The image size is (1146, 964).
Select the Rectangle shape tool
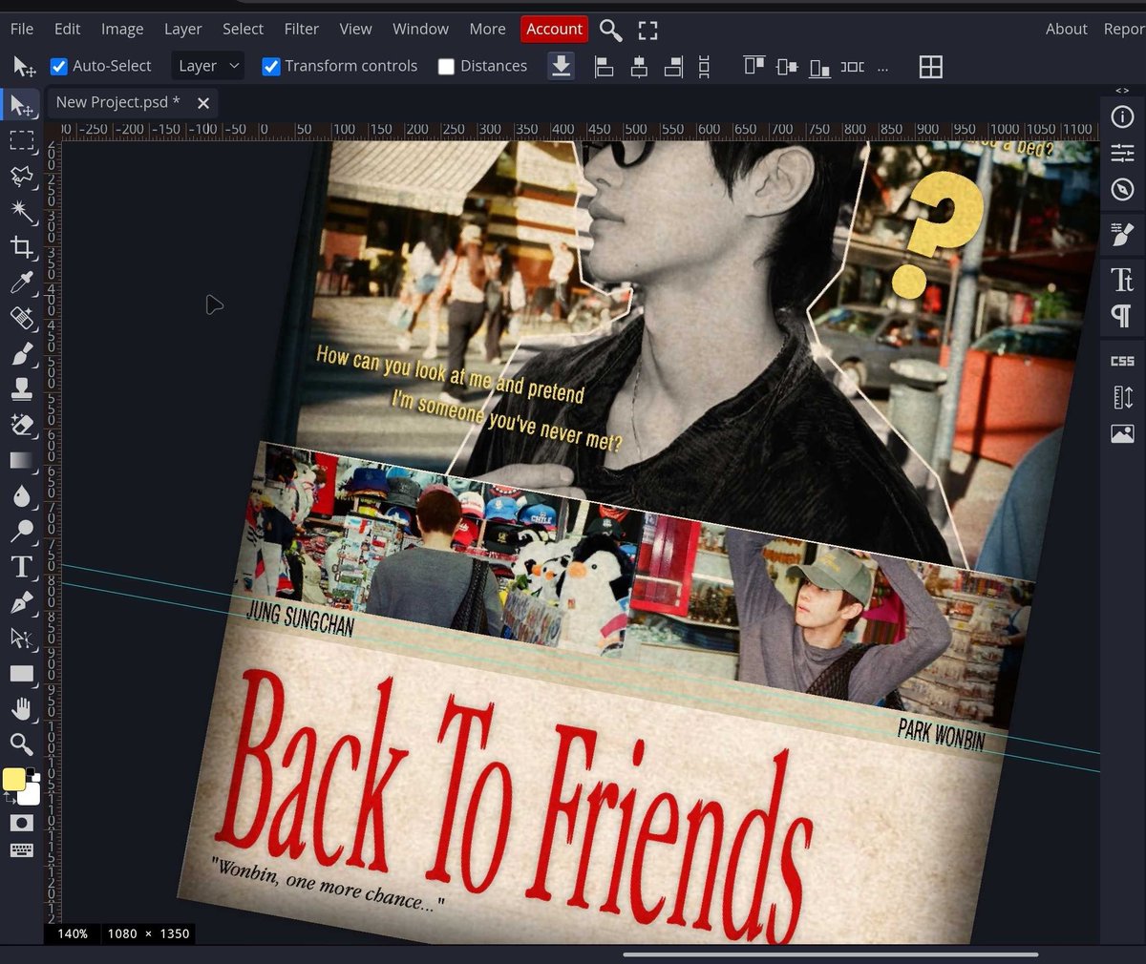pyautogui.click(x=22, y=674)
